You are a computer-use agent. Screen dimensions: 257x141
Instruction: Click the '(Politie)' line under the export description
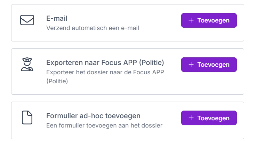57,82
